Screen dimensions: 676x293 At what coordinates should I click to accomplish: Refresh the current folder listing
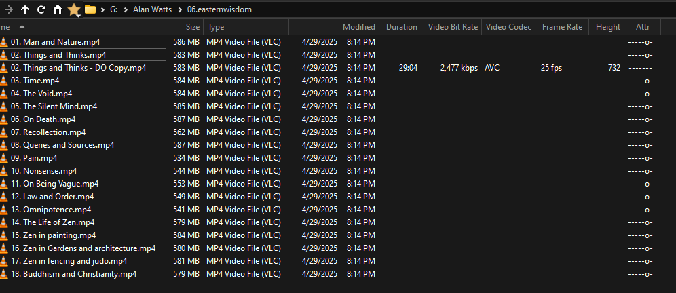click(41, 9)
